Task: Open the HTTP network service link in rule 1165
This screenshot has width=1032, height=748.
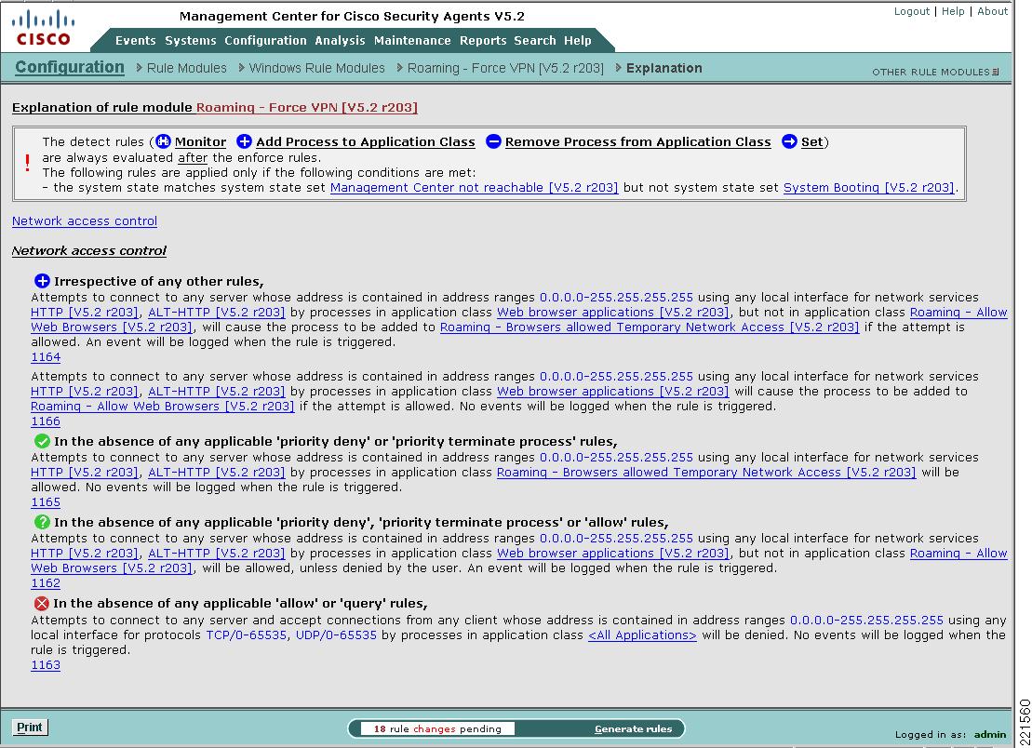Action: point(85,472)
